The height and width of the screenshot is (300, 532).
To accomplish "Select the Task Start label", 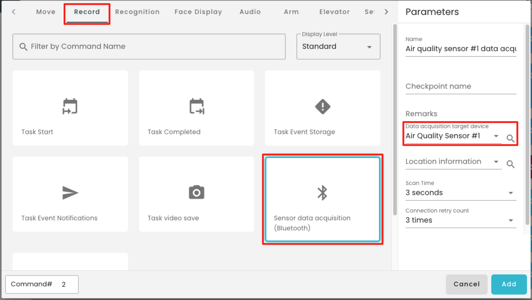I will 37,132.
